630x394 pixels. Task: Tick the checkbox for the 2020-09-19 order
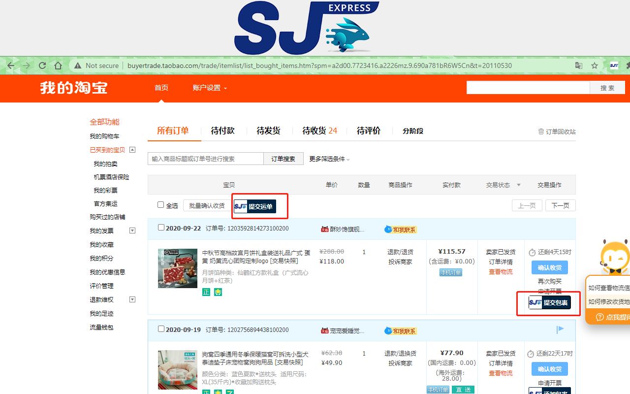pos(161,329)
